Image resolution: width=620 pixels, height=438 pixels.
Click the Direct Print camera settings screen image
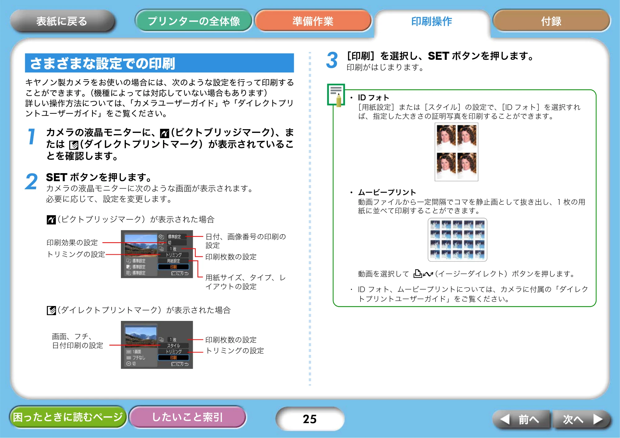[x=157, y=345]
